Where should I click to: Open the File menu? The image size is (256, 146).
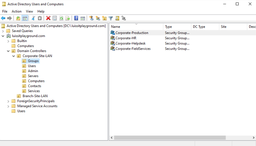[x=5, y=12]
